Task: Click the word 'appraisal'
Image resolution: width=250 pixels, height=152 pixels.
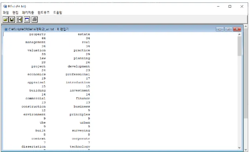Action: coord(37,82)
